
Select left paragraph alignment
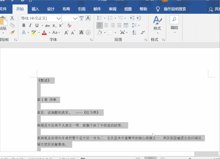pyautogui.click(x=99, y=25)
